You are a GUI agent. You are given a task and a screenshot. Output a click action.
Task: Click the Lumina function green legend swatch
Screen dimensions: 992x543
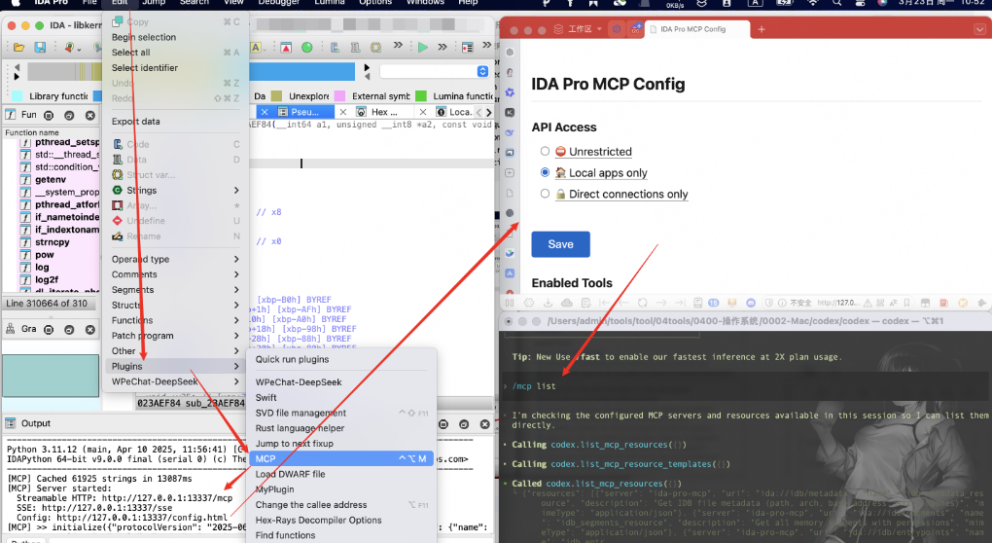(421, 96)
